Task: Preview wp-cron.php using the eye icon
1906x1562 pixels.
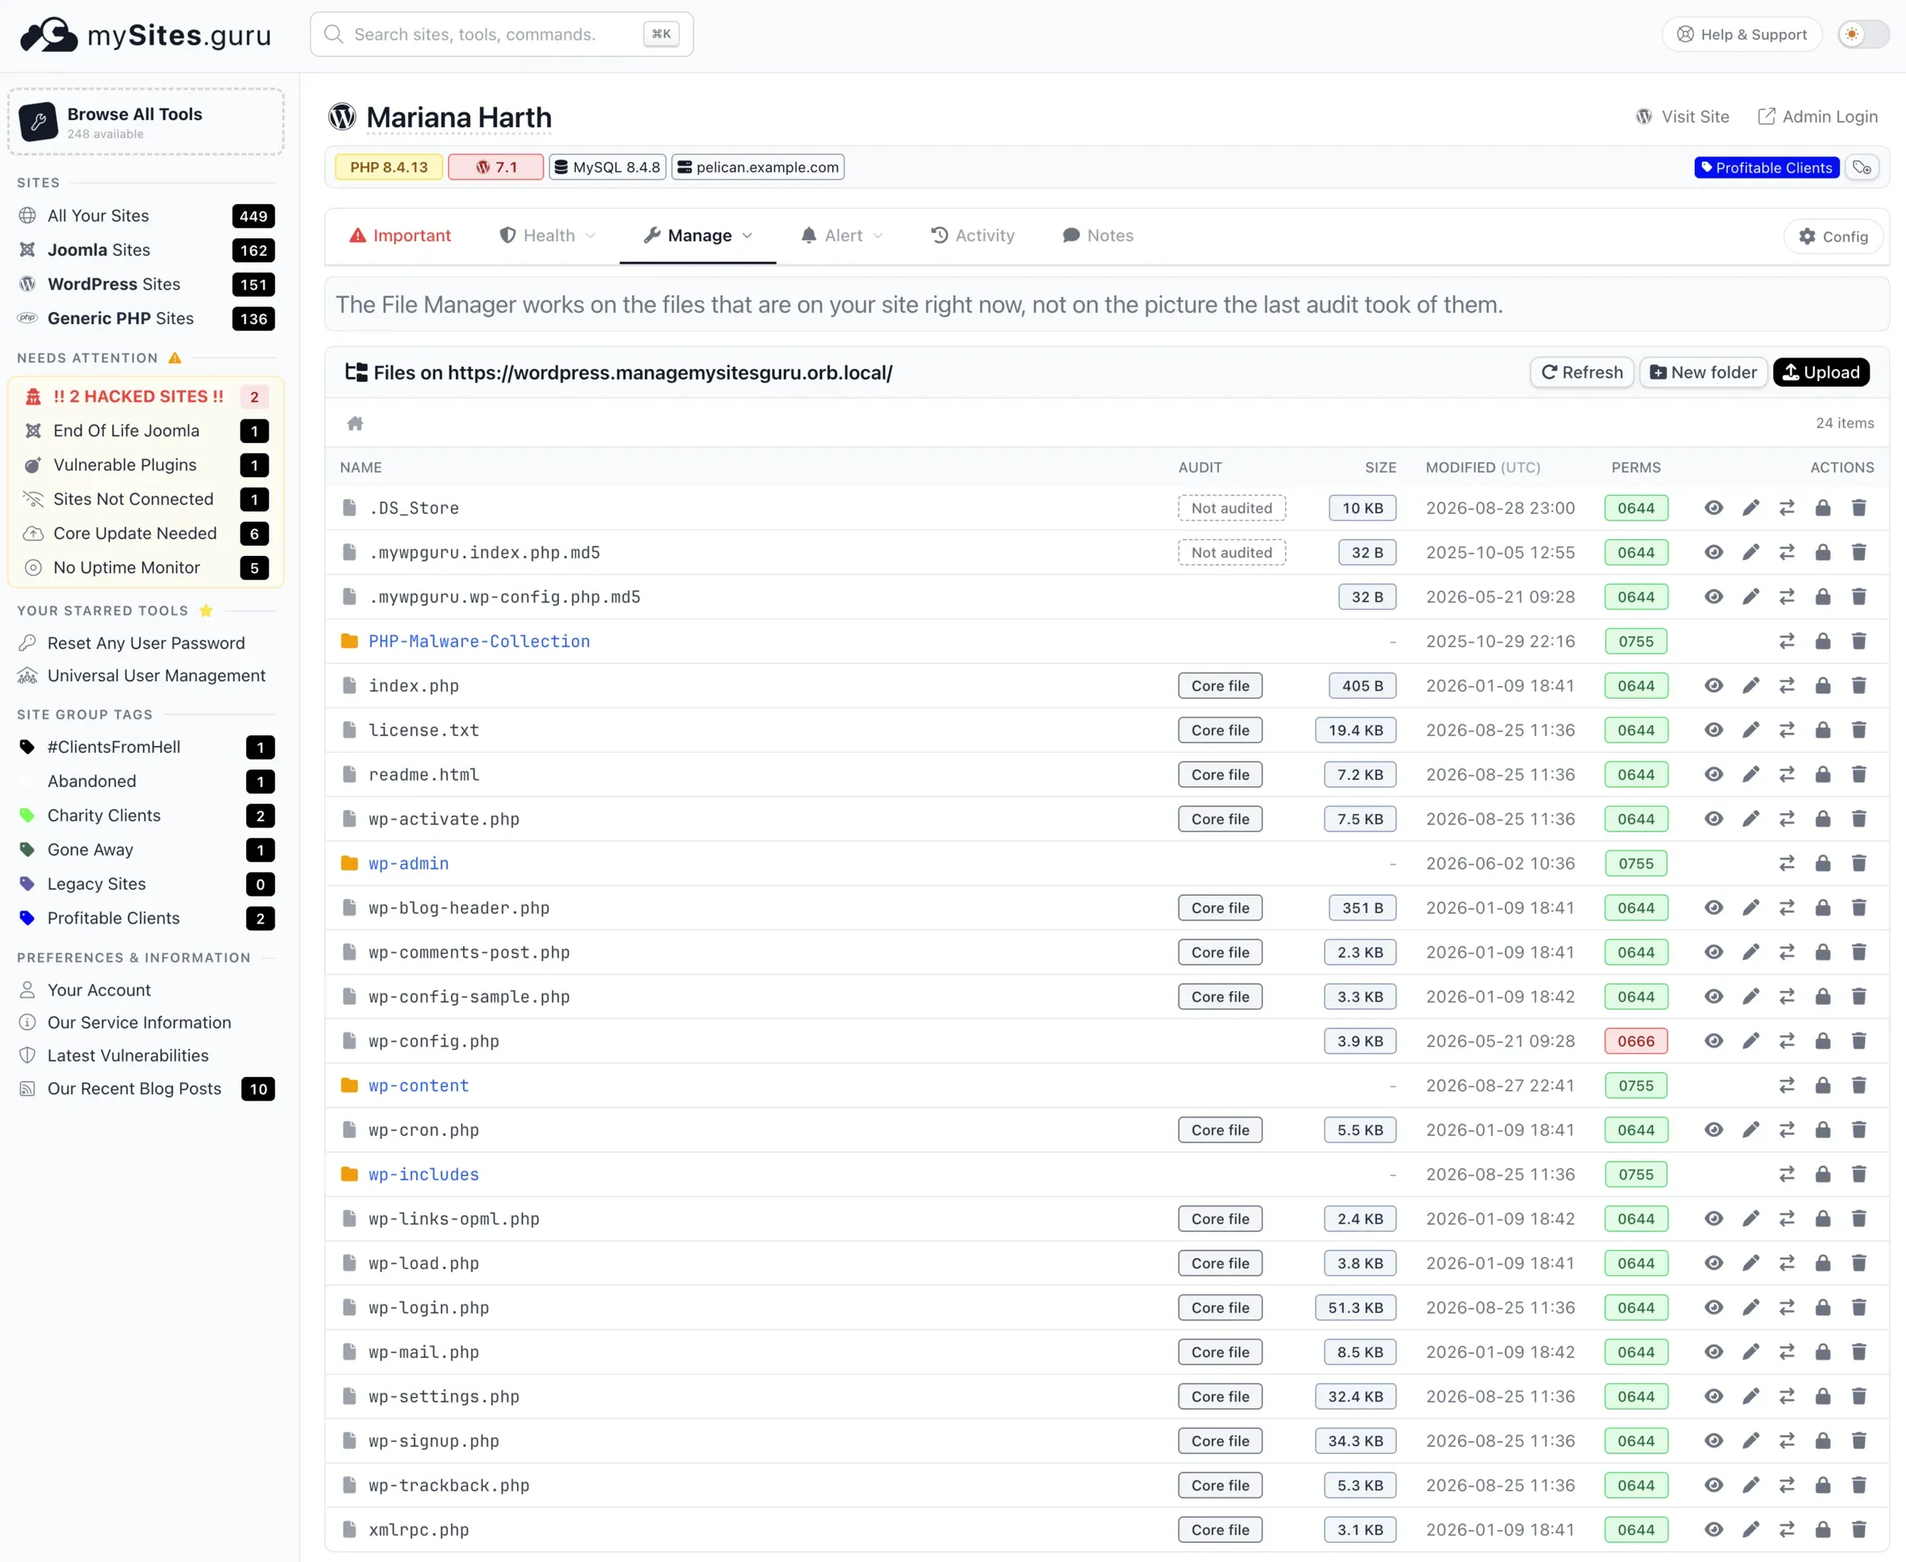Action: point(1715,1130)
